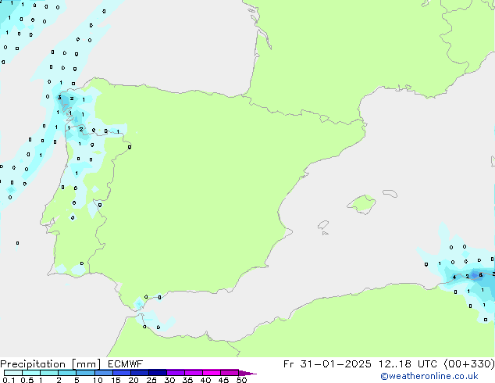The image size is (495, 383).
Task: Click the '(00+330)' forecast offset text
Action: point(469,364)
